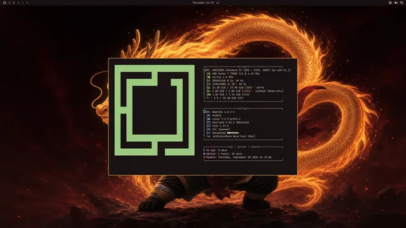The image size is (406, 228).
Task: Click the CPU icon beside AMD Ryzen 7
Action: [x=209, y=73]
